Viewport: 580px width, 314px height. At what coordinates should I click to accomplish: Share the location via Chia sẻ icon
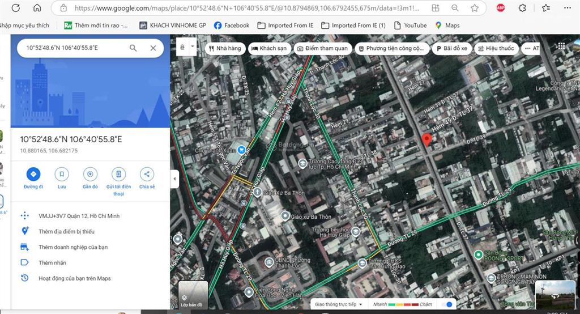click(147, 174)
